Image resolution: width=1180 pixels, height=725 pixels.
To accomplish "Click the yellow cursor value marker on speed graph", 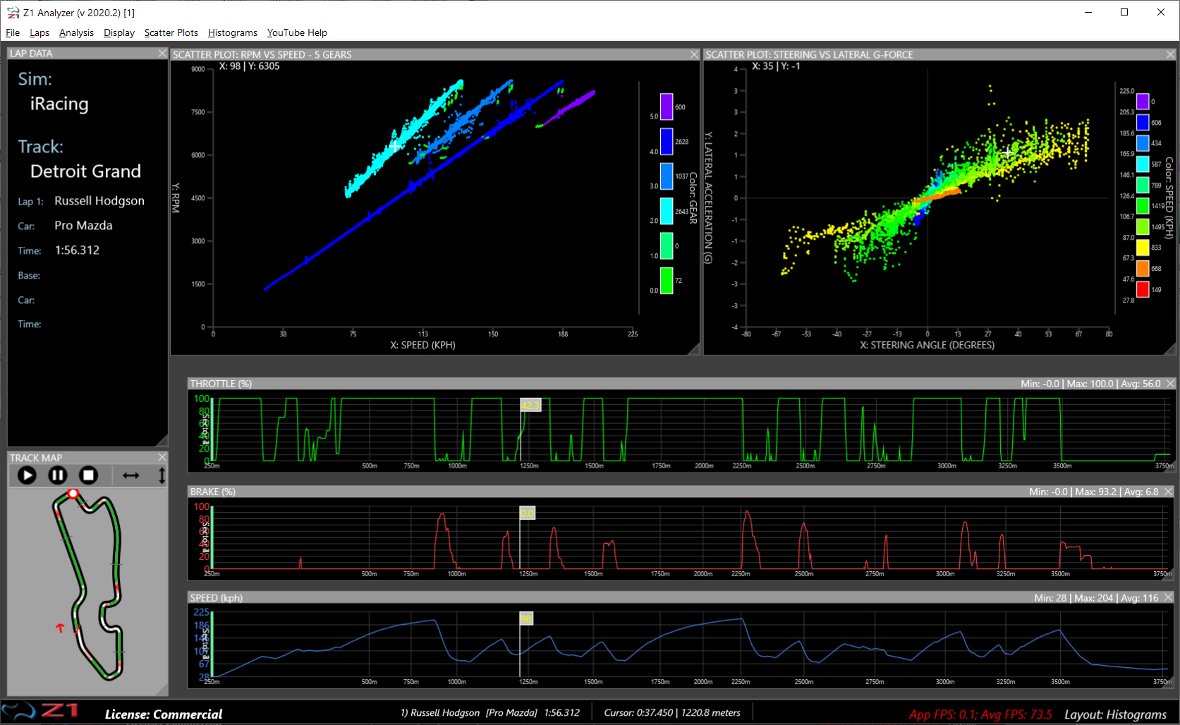I will point(526,619).
